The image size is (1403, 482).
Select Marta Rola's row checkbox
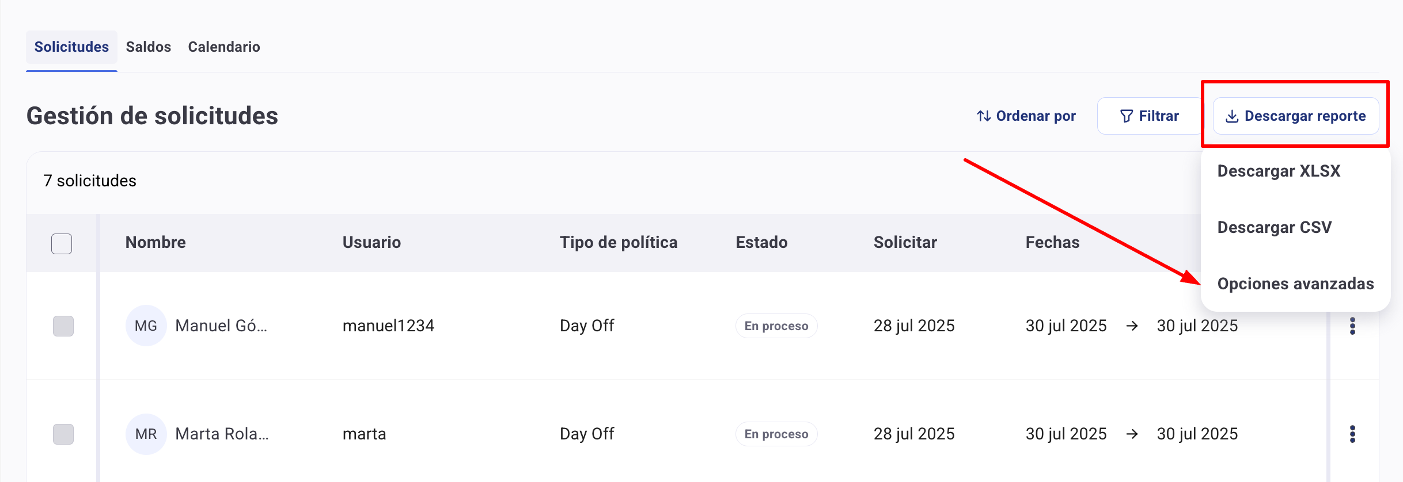[63, 434]
